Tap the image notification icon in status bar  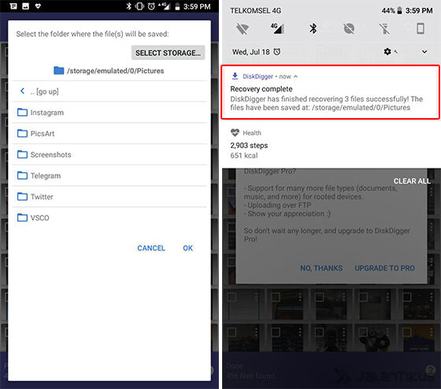tap(25, 6)
